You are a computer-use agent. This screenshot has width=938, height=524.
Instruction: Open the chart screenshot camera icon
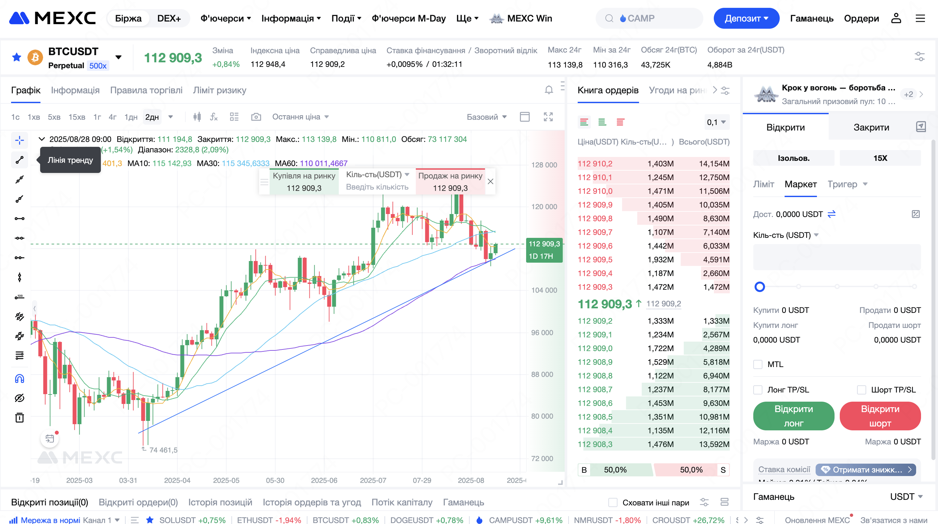[256, 117]
